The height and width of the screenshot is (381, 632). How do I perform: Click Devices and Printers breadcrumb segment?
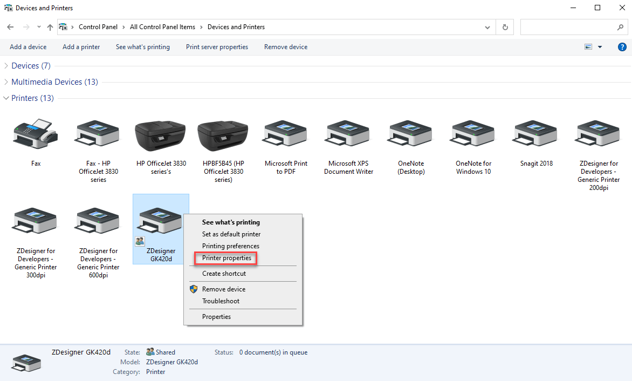(236, 27)
